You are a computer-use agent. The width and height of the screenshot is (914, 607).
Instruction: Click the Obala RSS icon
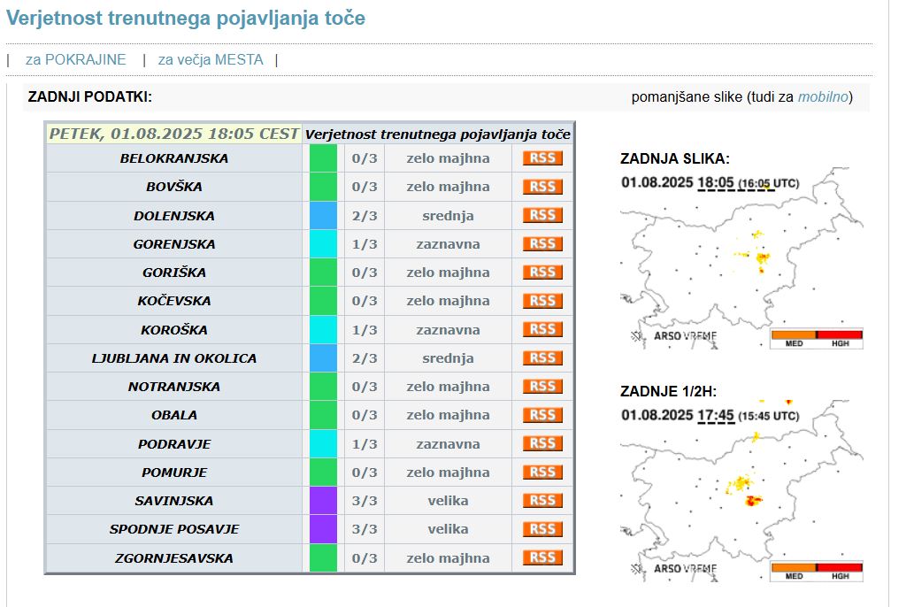click(x=542, y=415)
